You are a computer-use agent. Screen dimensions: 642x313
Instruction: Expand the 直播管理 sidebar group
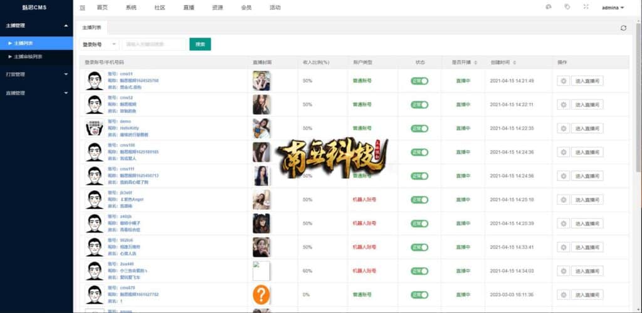click(x=36, y=93)
